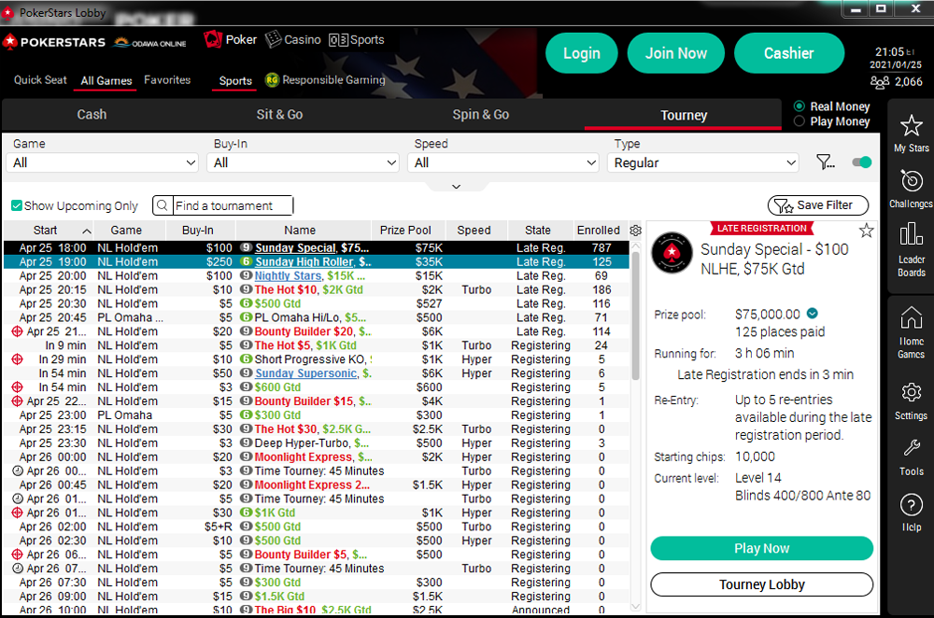
Task: Switch to the Cash tab
Action: pos(92,114)
